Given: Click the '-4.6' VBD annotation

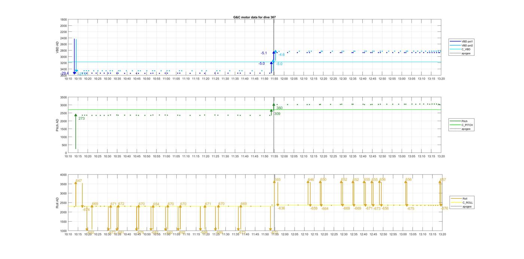Looking at the screenshot, I should click(281, 55).
